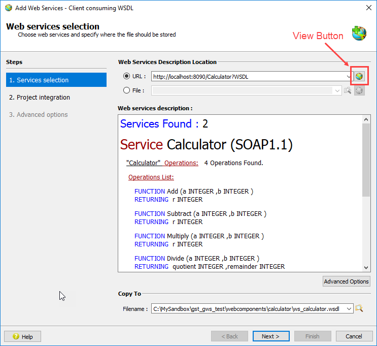Image resolution: width=377 pixels, height=346 pixels.
Task: Expand the File path dropdown
Action: [337, 90]
